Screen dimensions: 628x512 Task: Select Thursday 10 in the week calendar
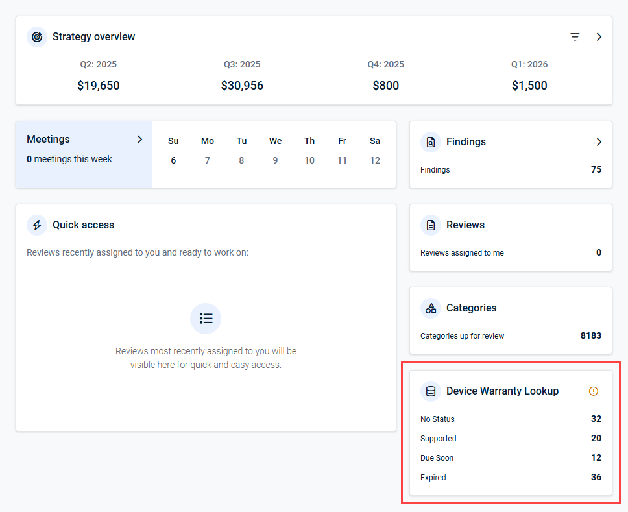point(309,161)
